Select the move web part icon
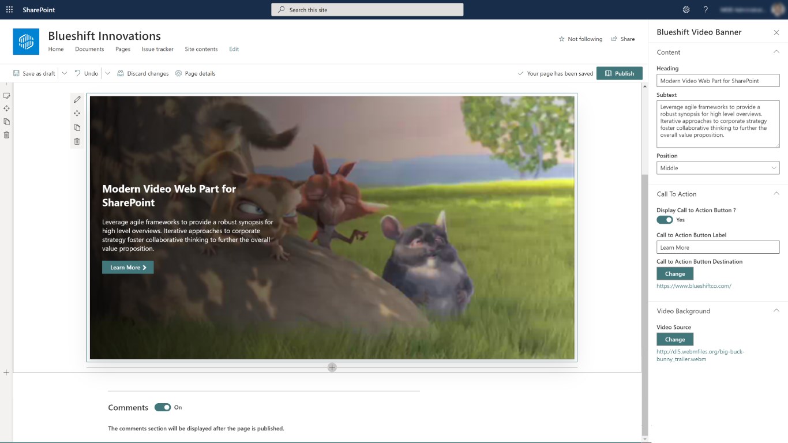788x443 pixels. coord(77,114)
